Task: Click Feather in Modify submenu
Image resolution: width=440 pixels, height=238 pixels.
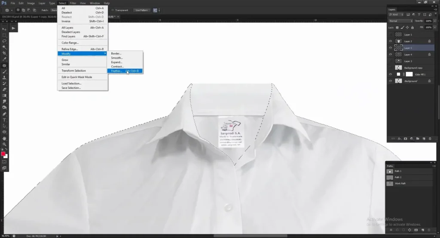Action: [125, 71]
